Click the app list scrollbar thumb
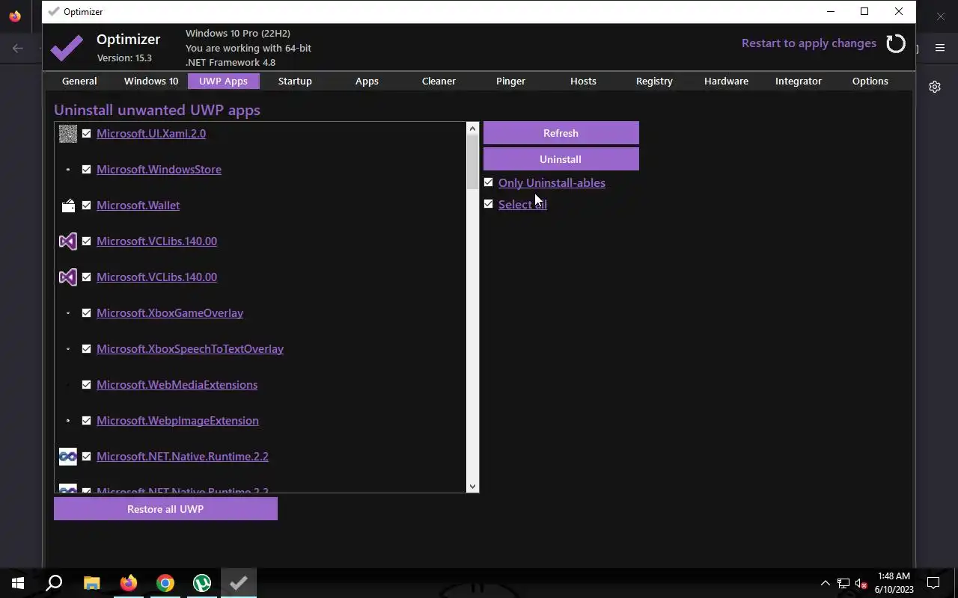Screen dimensions: 958x598 (x=472, y=162)
